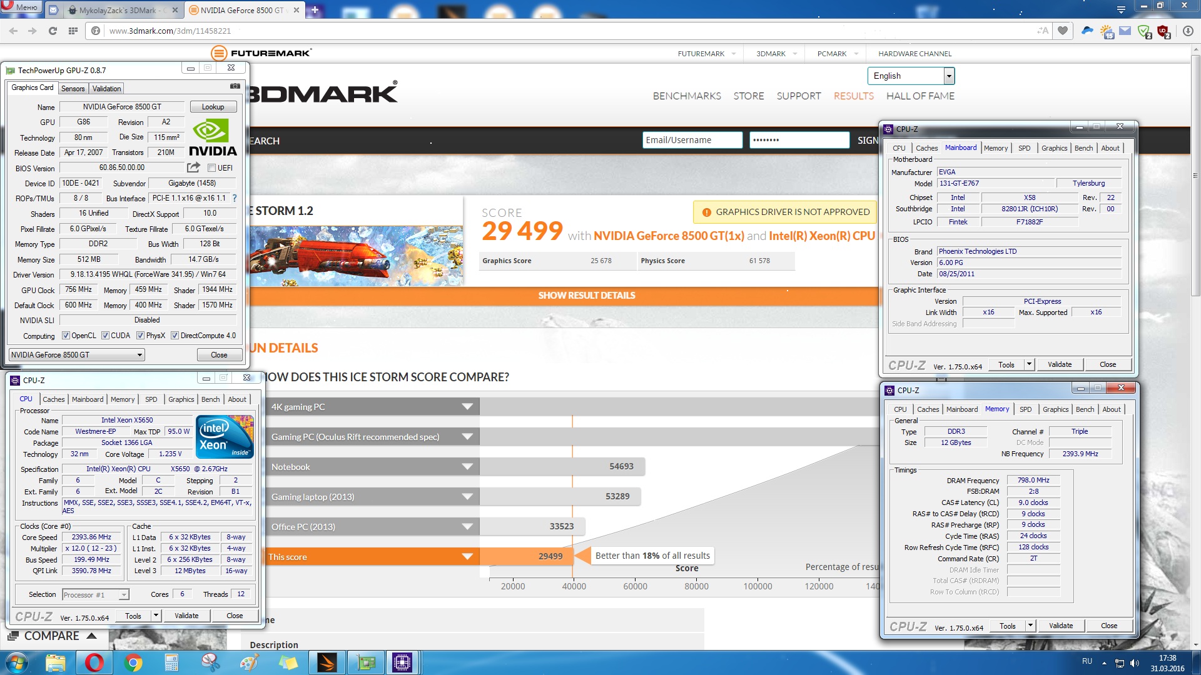Launch Chrome from taskbar
The image size is (1201, 675).
(x=133, y=662)
